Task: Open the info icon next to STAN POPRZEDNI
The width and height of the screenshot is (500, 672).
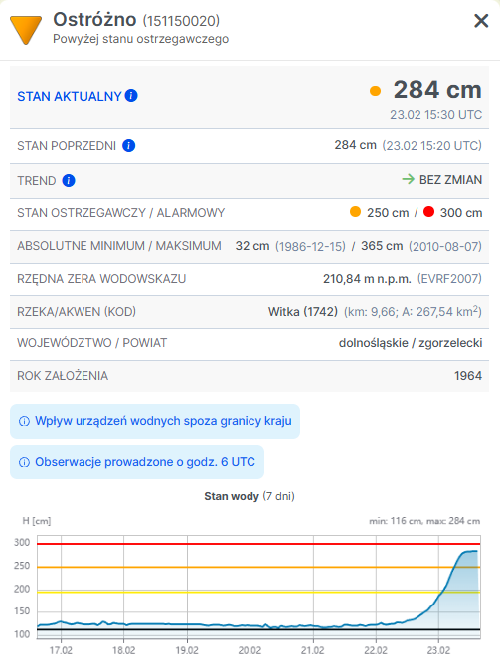Action: [x=129, y=146]
